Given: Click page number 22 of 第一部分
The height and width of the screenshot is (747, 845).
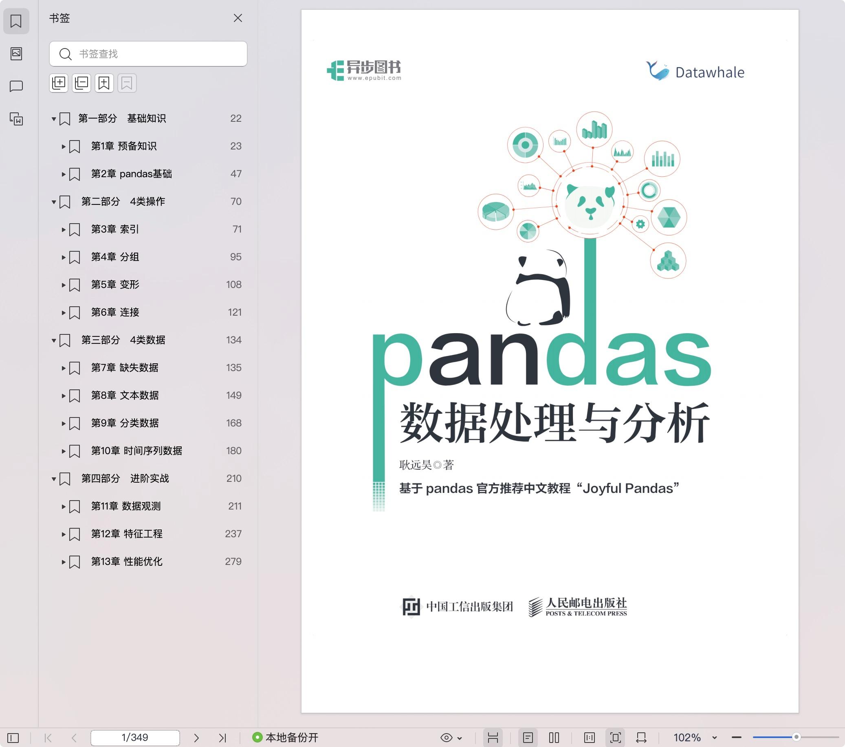Looking at the screenshot, I should [x=235, y=119].
